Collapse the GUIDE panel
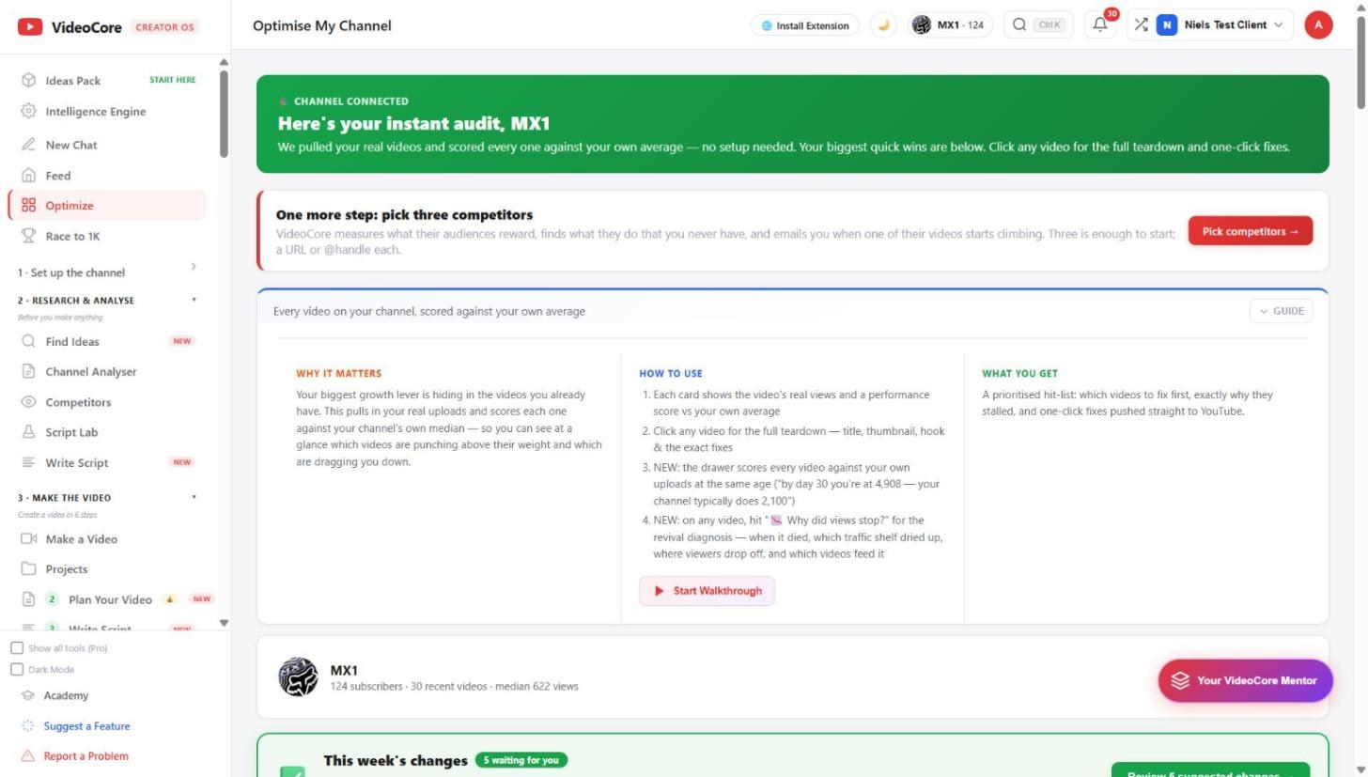The height and width of the screenshot is (777, 1368). pos(1281,311)
